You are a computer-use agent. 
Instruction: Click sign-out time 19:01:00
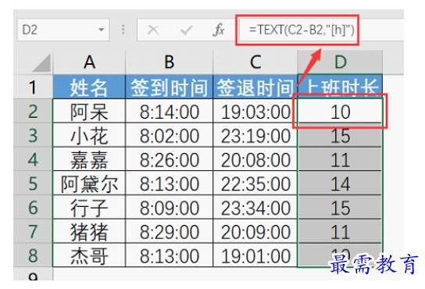point(255,255)
